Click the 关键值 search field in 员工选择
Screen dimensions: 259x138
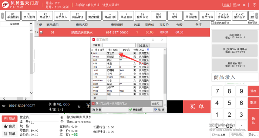[x=119, y=45]
